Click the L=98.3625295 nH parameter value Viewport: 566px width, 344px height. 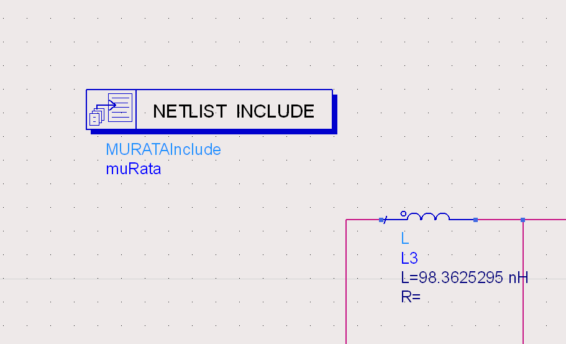click(x=465, y=277)
